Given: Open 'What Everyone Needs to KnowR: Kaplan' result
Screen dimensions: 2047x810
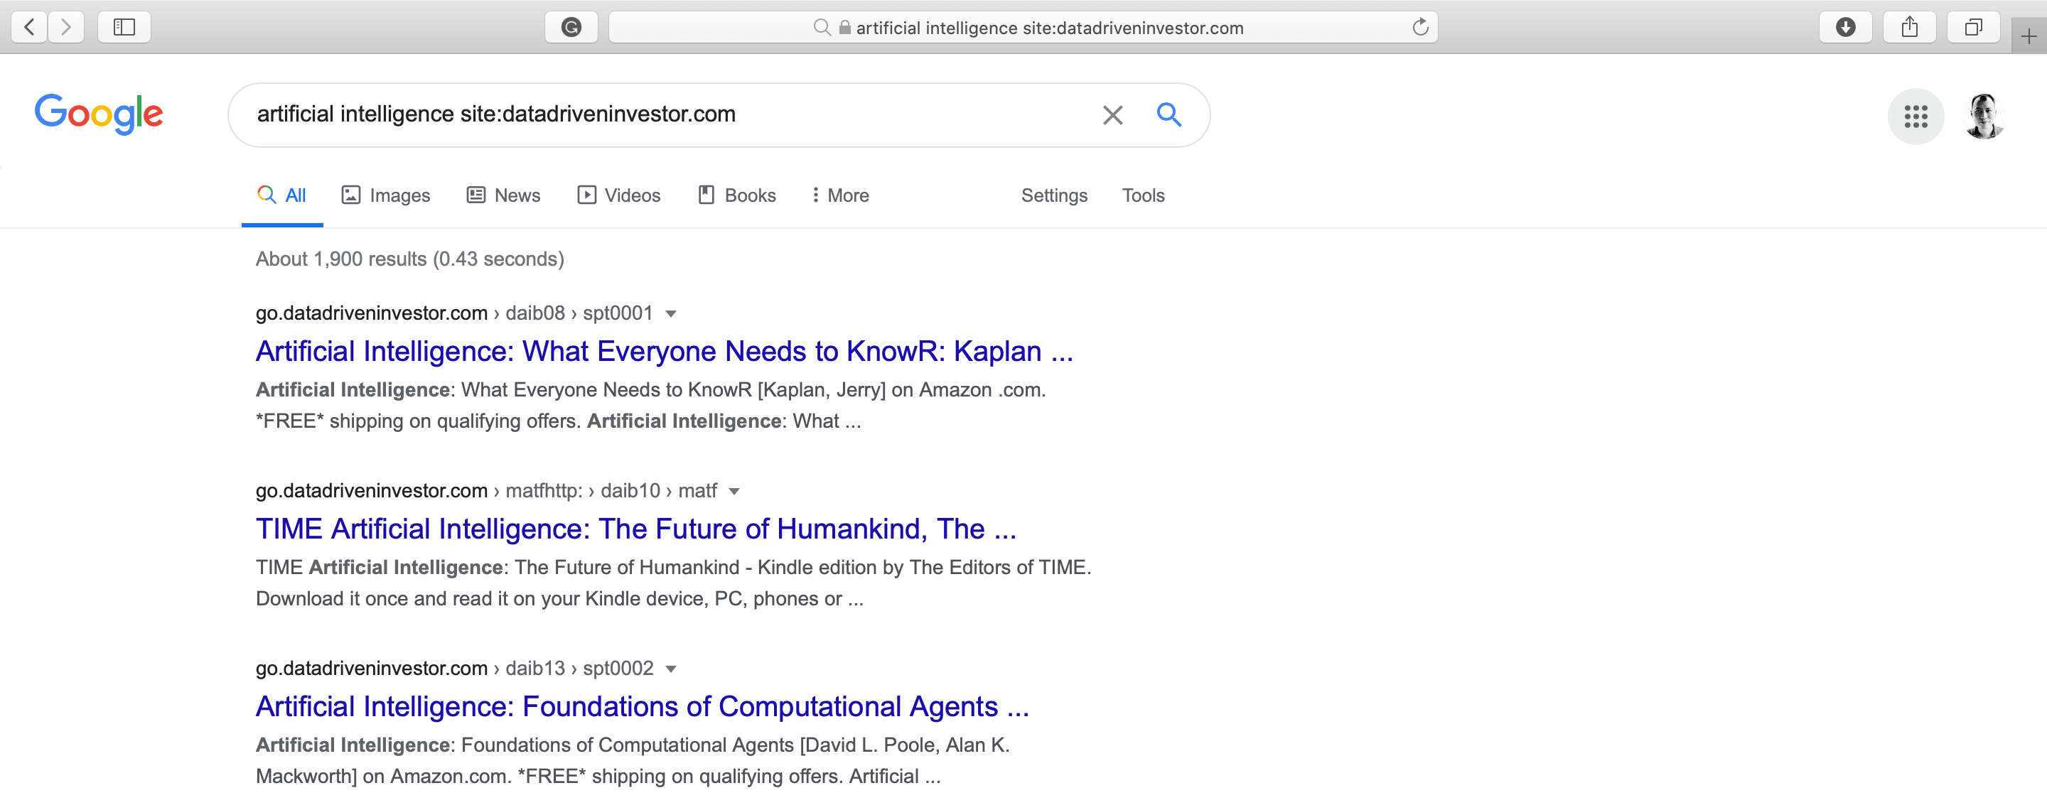Looking at the screenshot, I should [x=665, y=351].
